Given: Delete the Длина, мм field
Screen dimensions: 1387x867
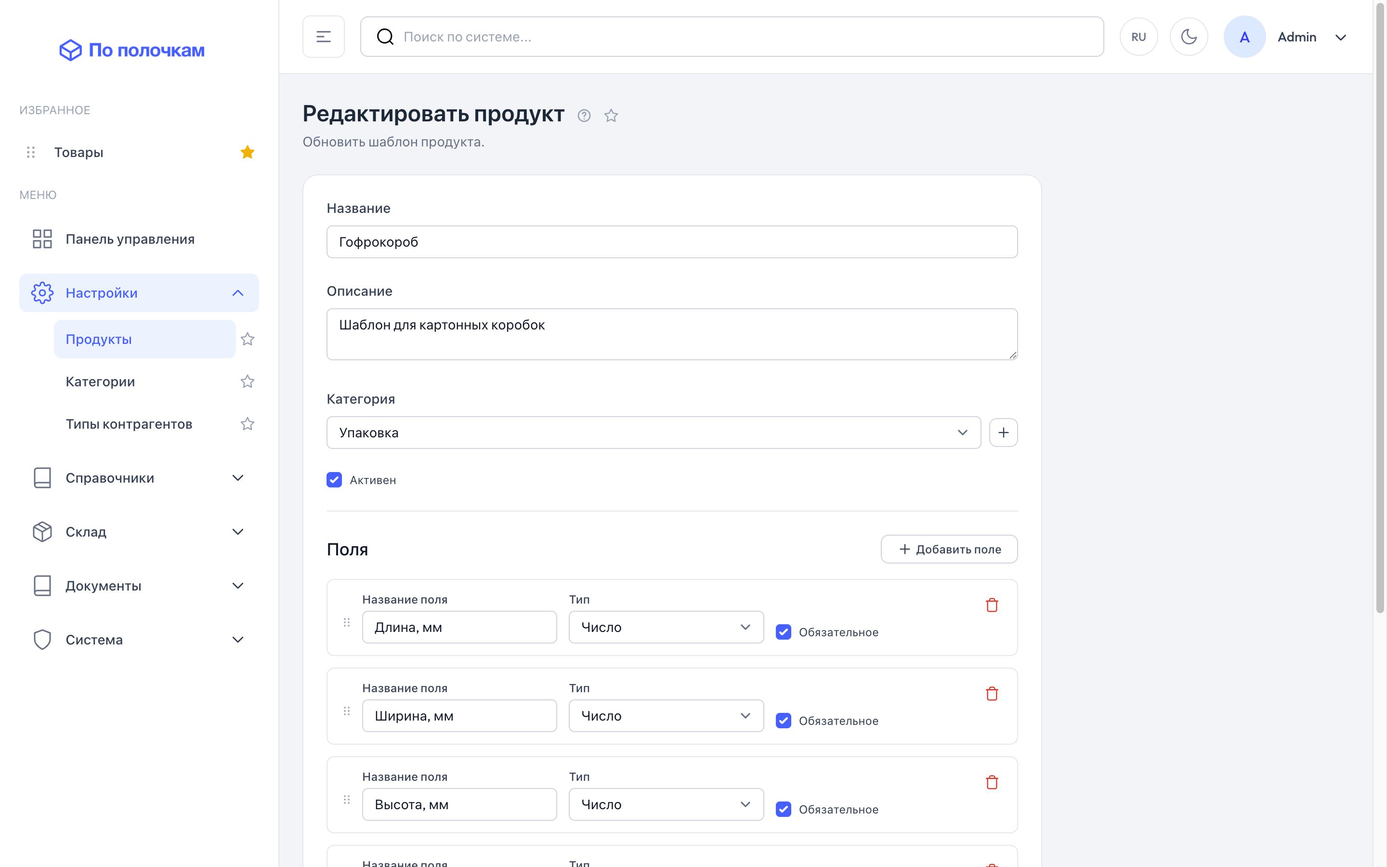Looking at the screenshot, I should coord(992,605).
